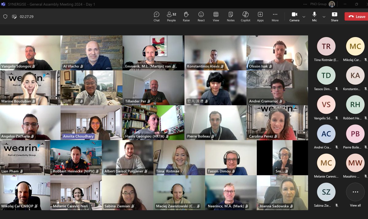Click the shield privacy icon near the timer

coord(5,17)
